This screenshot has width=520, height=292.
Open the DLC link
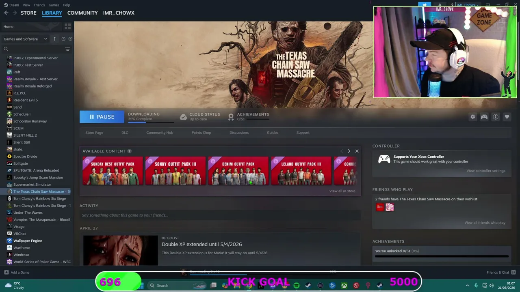(x=125, y=133)
